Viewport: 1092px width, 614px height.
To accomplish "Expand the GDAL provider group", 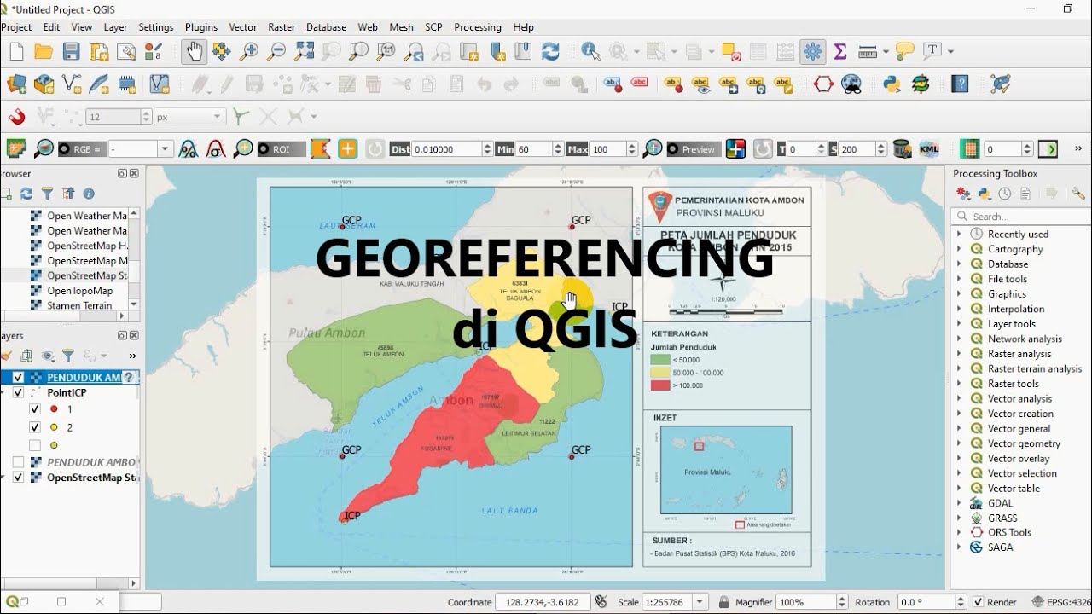I will coord(959,503).
